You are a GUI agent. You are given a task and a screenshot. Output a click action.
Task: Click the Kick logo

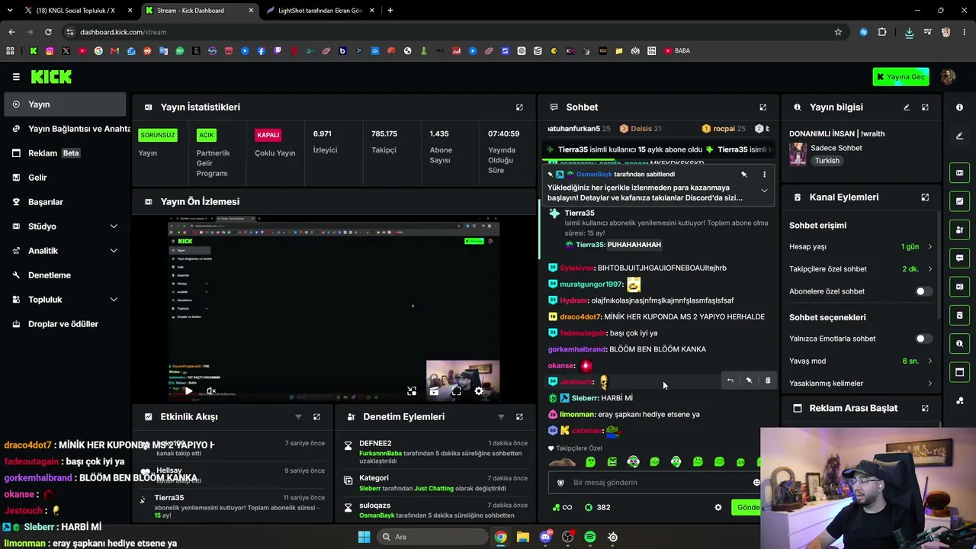(x=51, y=77)
